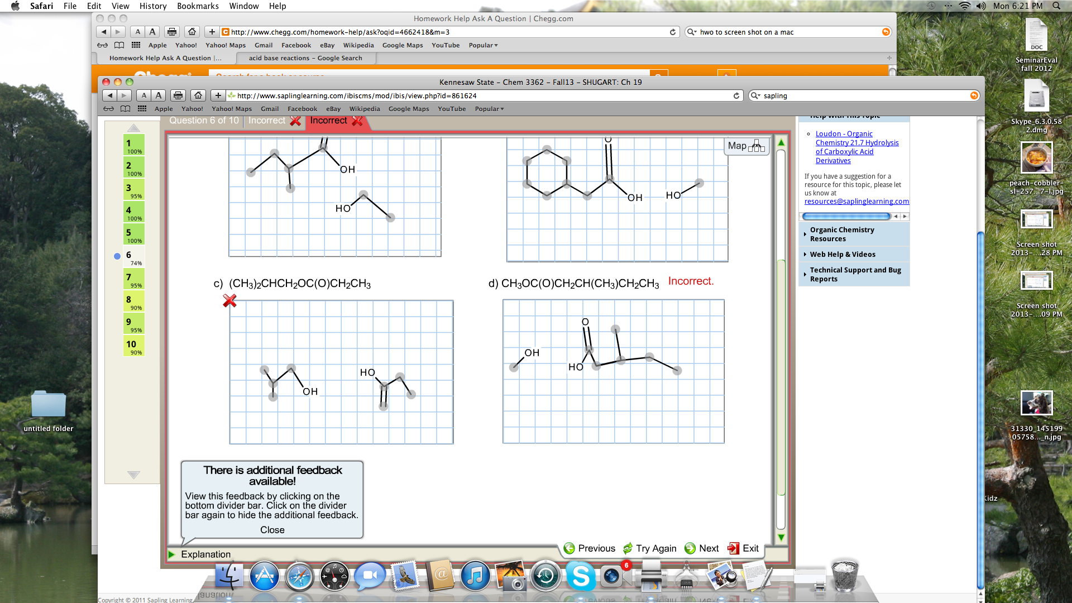Open Spotlight search icon
Image resolution: width=1072 pixels, height=603 pixels.
click(x=1056, y=6)
